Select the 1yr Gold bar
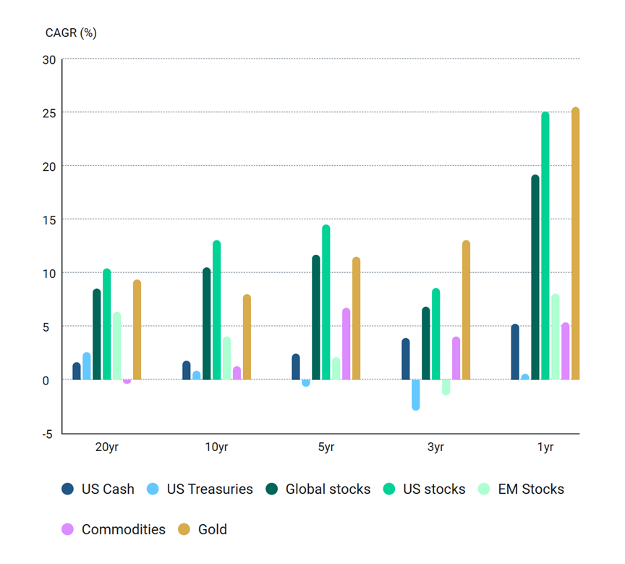This screenshot has width=625, height=564. (x=575, y=243)
